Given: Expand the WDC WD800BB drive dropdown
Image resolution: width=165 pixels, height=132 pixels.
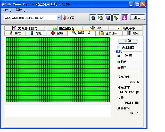Looking at the screenshot, I should click(59, 18).
